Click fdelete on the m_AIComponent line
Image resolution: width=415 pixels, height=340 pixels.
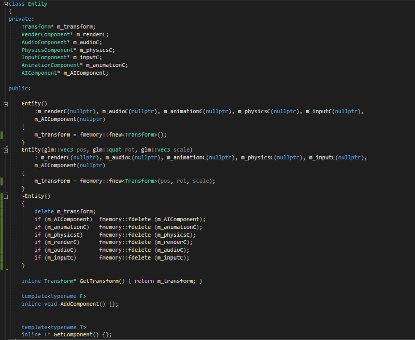click(x=140, y=219)
